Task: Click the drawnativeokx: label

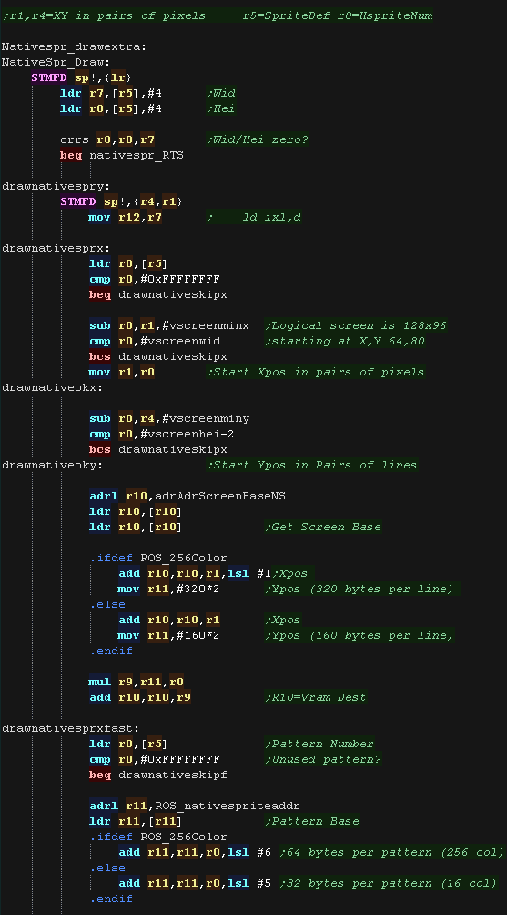Action: [53, 387]
